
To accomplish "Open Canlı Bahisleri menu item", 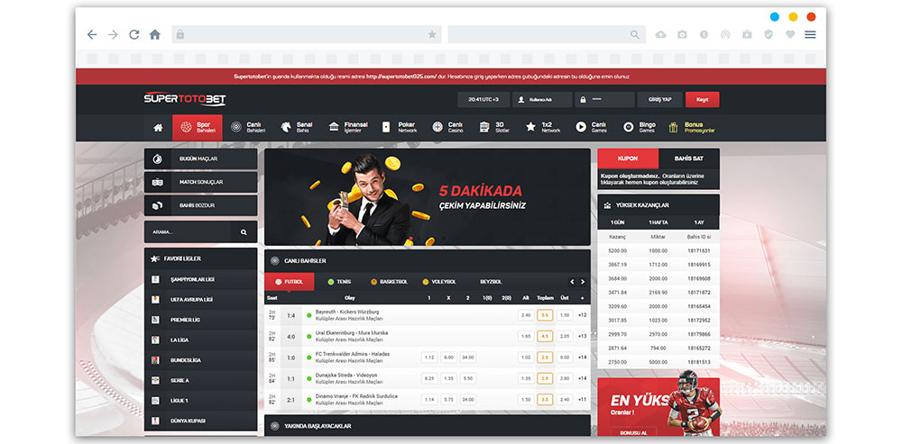I will [x=248, y=128].
